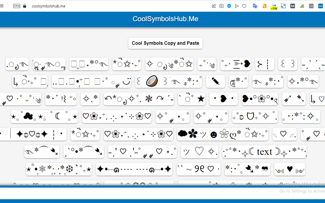Copy the arrow pointing to black heart symbol
The image size is (325, 203).
coord(236,64)
